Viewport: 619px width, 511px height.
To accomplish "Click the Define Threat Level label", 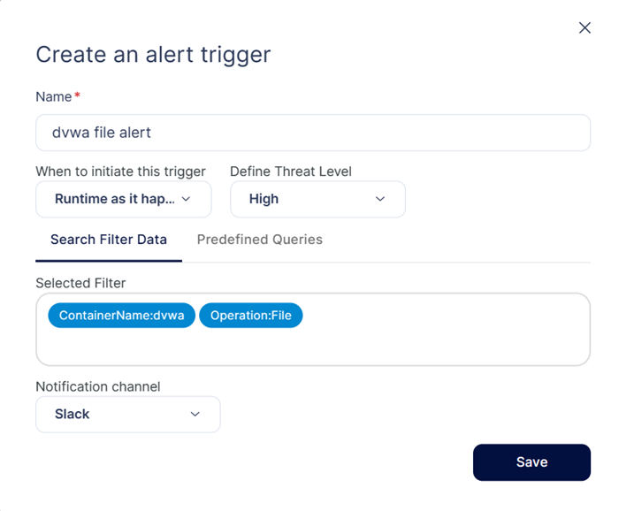I will 291,172.
